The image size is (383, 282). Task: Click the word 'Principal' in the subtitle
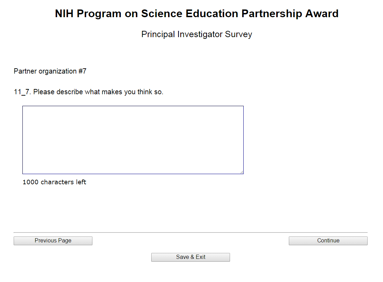coord(158,34)
